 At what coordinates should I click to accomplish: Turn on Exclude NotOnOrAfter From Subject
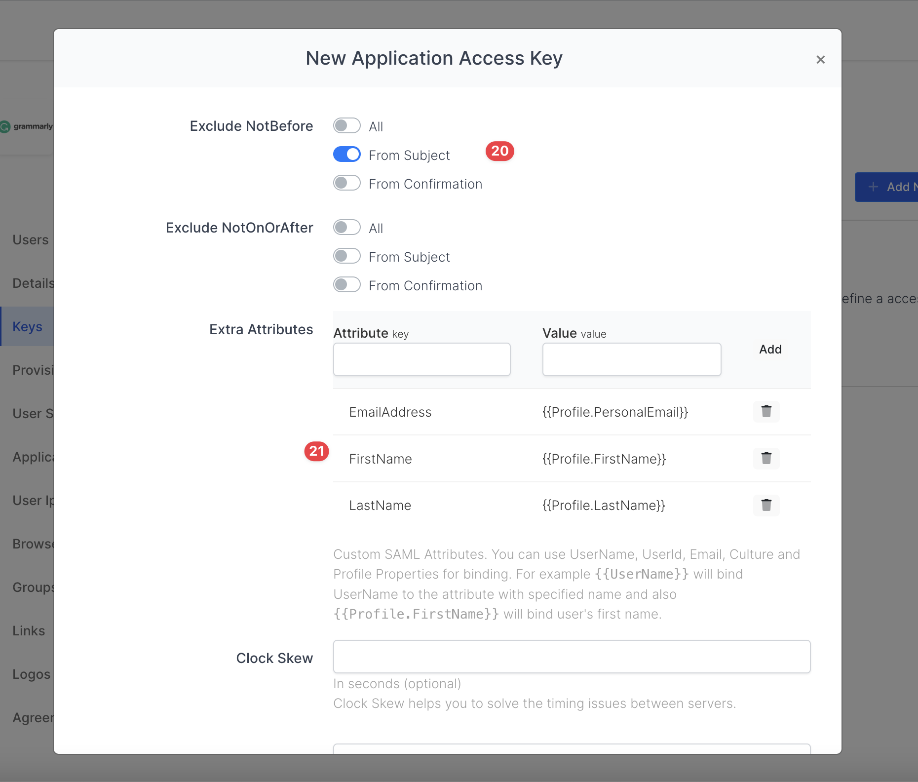347,256
